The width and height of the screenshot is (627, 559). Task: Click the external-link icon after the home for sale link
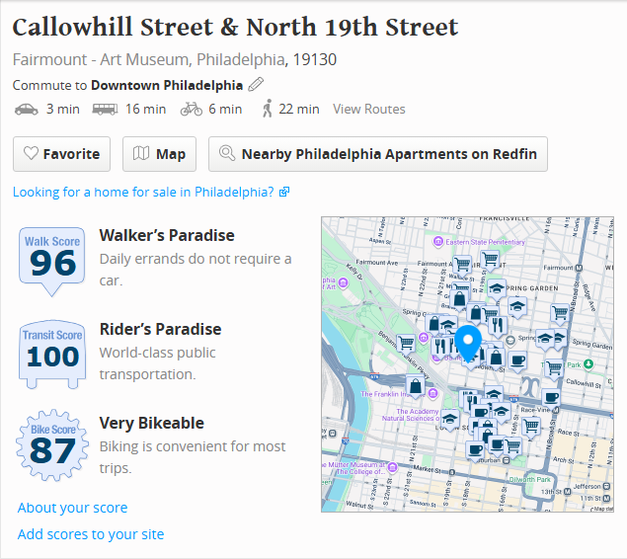click(284, 192)
